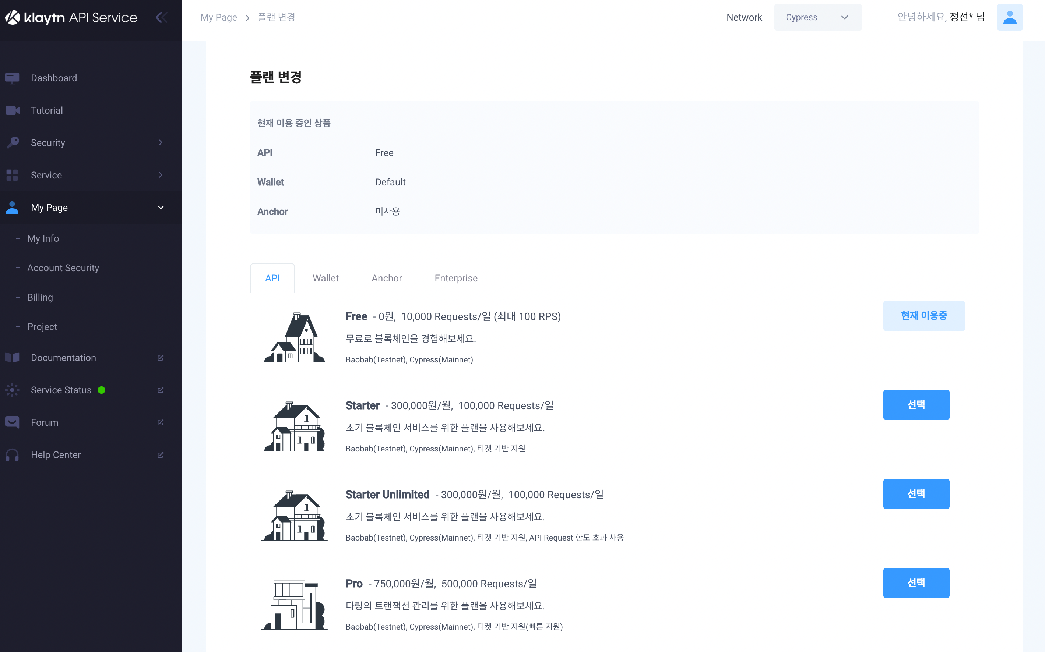
Task: Switch to the Wallet tab
Action: [x=326, y=278]
